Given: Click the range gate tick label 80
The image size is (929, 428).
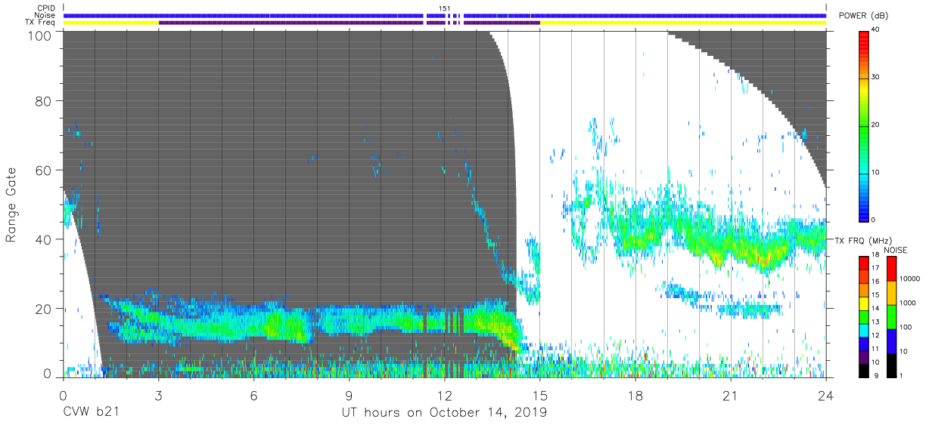Looking at the screenshot, I should (x=45, y=101).
